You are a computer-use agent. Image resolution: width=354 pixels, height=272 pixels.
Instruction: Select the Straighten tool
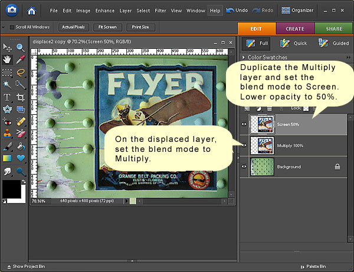21,110
